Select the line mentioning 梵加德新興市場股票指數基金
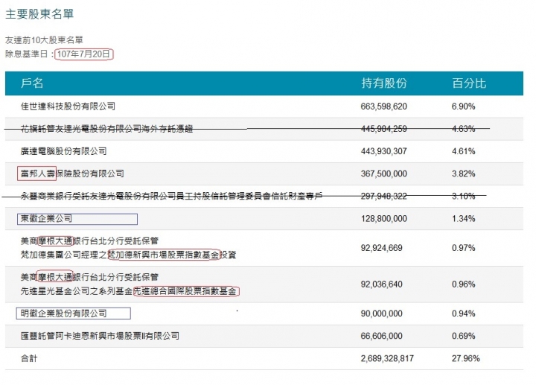 (x=128, y=255)
